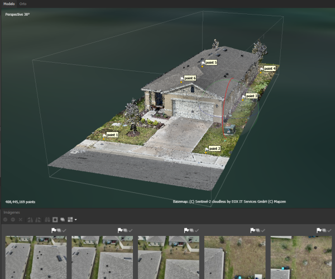Click the point 3 marker flag
The height and width of the screenshot is (279, 335).
[243, 96]
